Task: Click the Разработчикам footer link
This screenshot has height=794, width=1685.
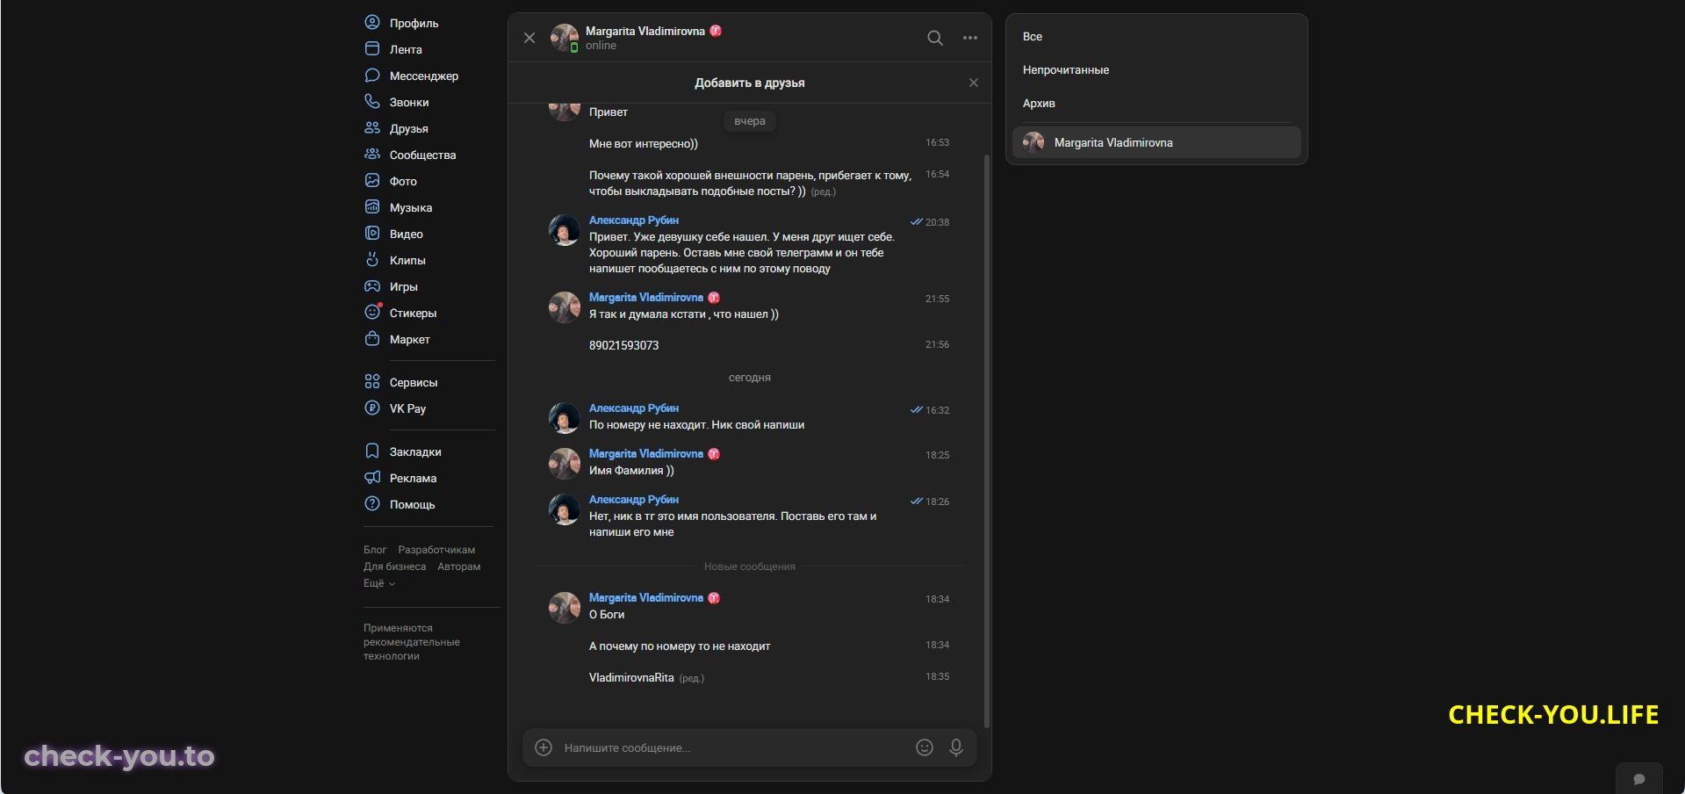Action: click(x=436, y=550)
